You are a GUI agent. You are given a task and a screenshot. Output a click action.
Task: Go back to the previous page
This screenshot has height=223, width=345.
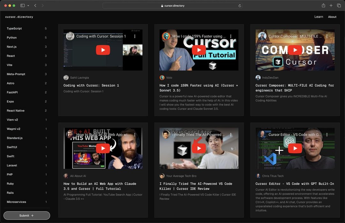click(x=35, y=5)
